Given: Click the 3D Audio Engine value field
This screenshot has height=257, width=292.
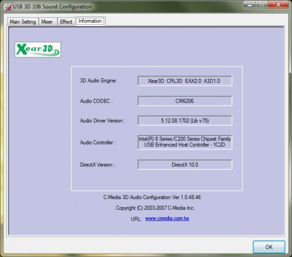Looking at the screenshot, I should 185,81.
